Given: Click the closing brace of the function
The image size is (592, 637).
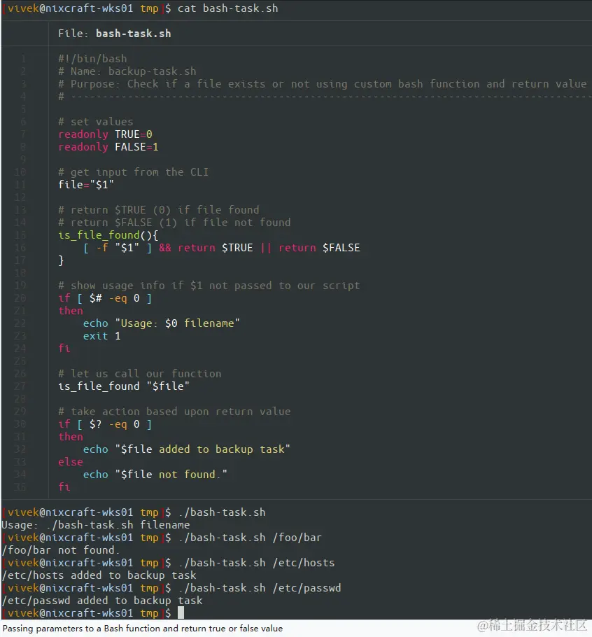Looking at the screenshot, I should pyautogui.click(x=61, y=260).
